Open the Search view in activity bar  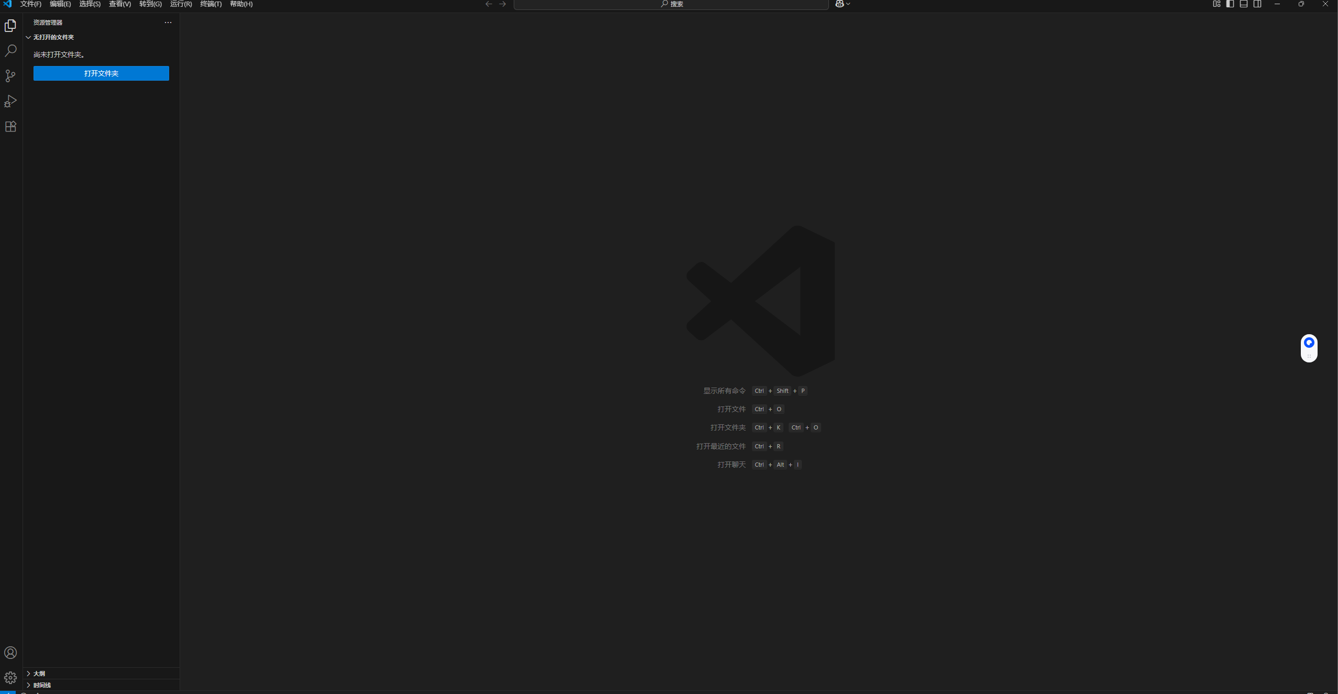[x=10, y=50]
